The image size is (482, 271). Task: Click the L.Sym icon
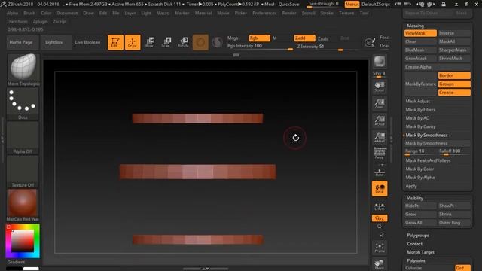[380, 206]
